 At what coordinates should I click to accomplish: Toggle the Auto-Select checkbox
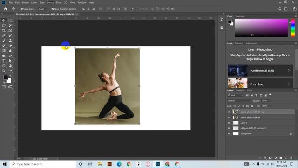22,9
